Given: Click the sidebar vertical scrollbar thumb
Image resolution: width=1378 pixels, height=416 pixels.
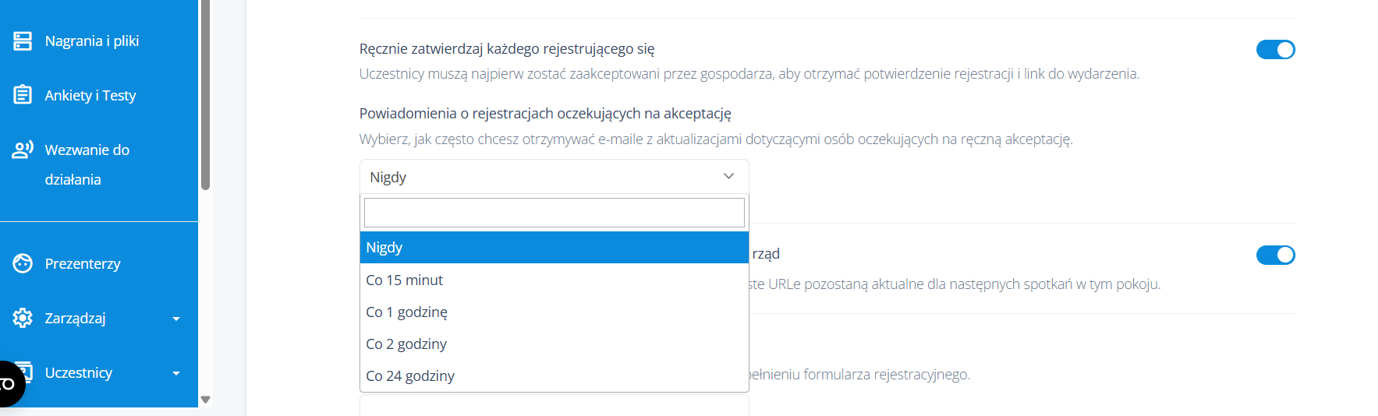Looking at the screenshot, I should point(205,94).
